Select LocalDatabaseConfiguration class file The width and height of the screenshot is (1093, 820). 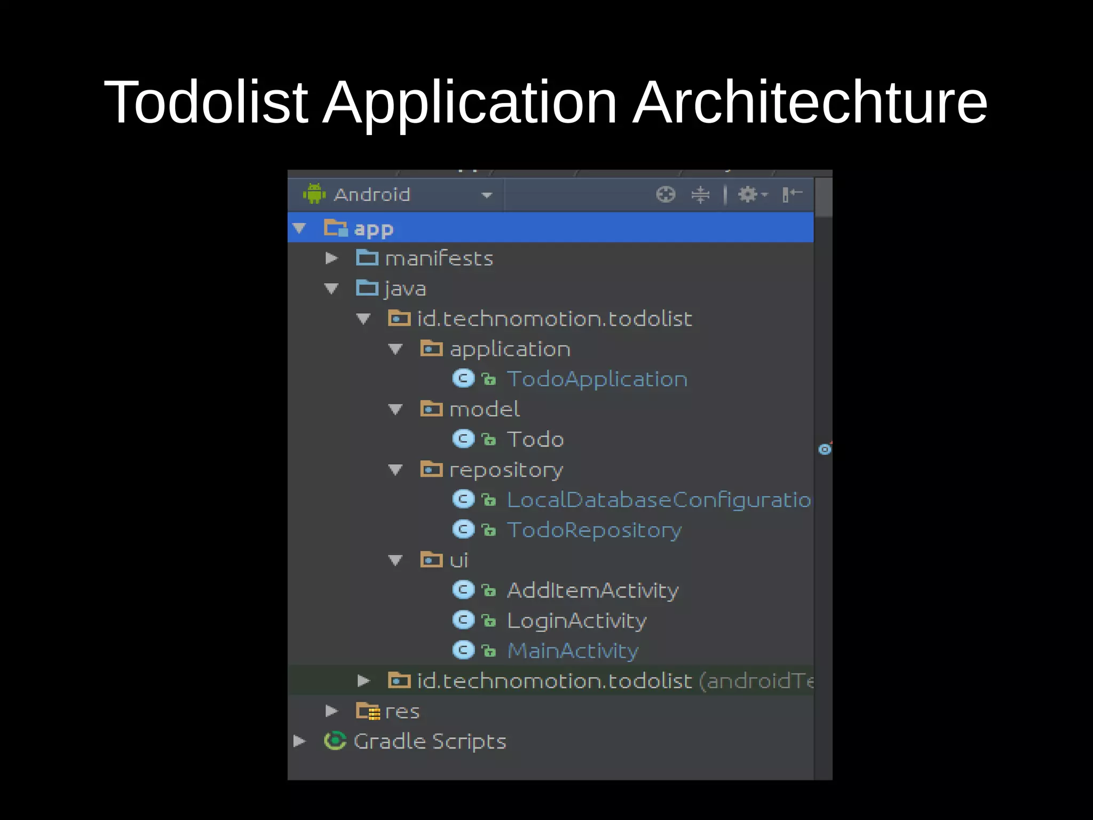[658, 500]
